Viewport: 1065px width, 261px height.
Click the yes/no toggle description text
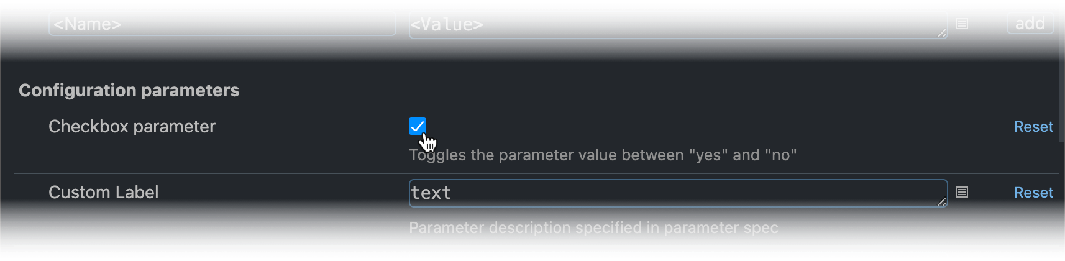(x=603, y=155)
